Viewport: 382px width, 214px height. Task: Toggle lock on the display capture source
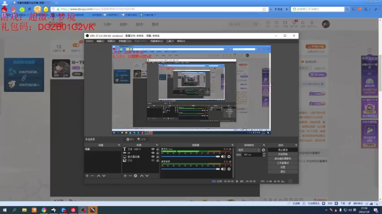tap(158, 157)
